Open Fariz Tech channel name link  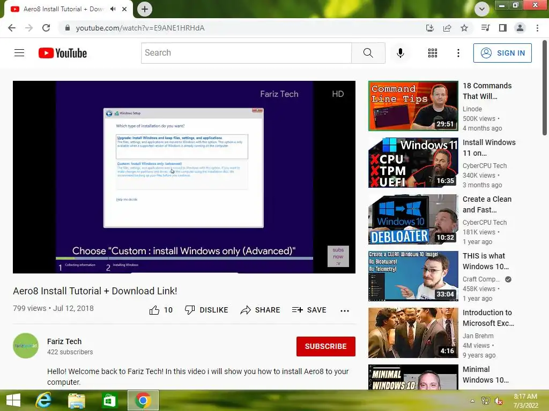[64, 341]
